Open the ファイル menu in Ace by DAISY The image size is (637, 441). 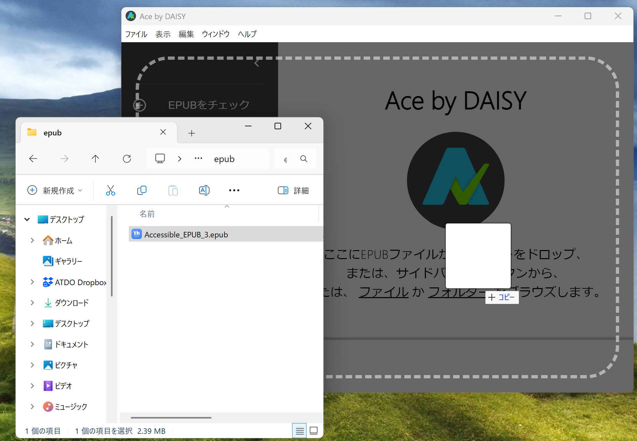pyautogui.click(x=136, y=34)
